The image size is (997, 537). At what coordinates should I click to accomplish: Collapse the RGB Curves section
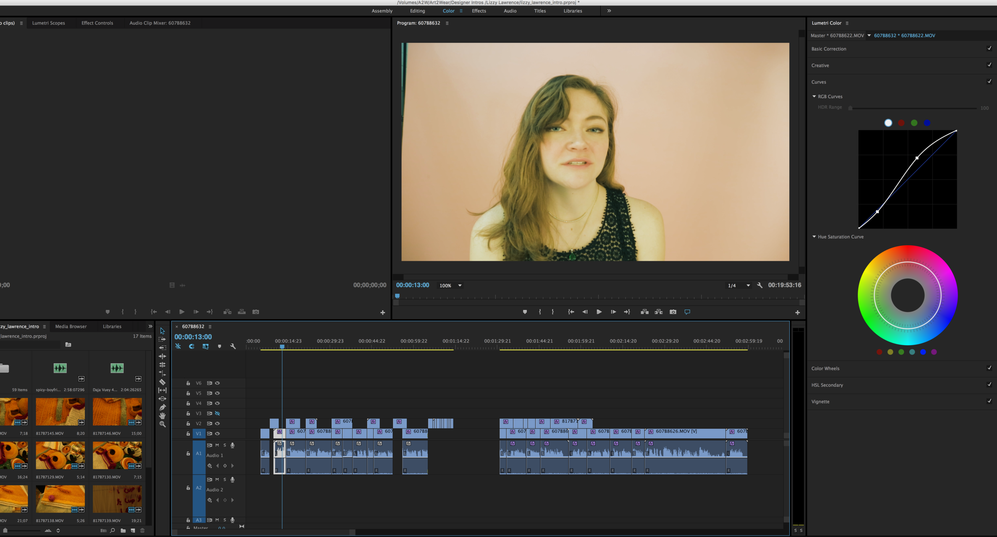(814, 97)
